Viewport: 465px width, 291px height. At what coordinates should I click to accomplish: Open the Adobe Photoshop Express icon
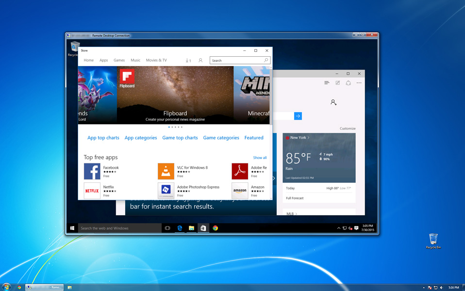coord(166,191)
